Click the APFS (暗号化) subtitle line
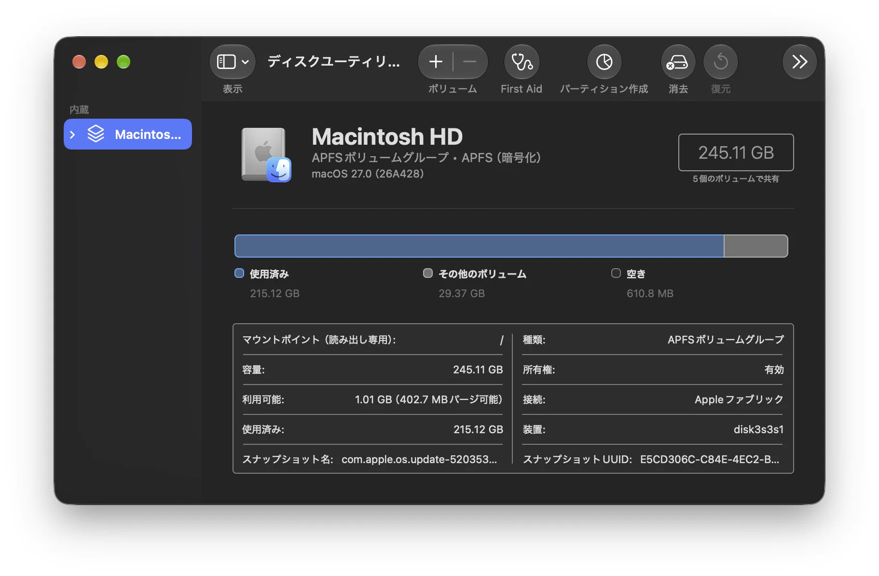 [x=426, y=158]
